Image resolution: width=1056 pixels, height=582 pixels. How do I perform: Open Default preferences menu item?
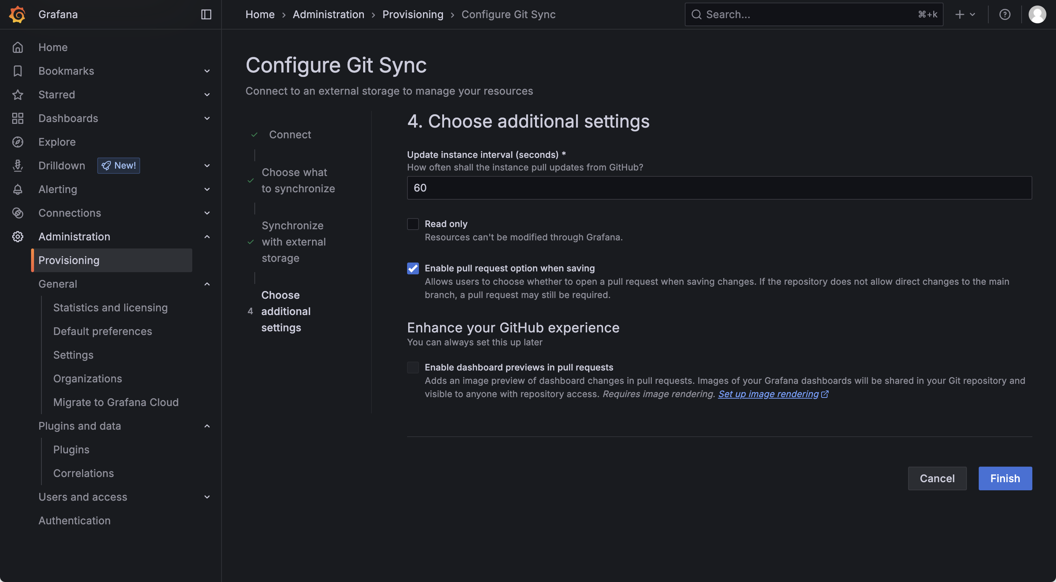pyautogui.click(x=102, y=331)
